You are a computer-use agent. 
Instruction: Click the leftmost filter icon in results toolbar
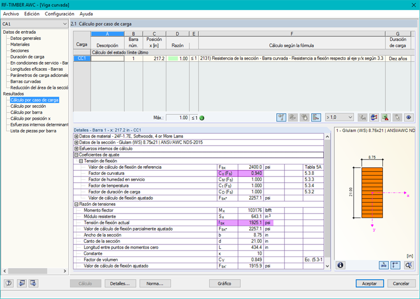pos(281,118)
